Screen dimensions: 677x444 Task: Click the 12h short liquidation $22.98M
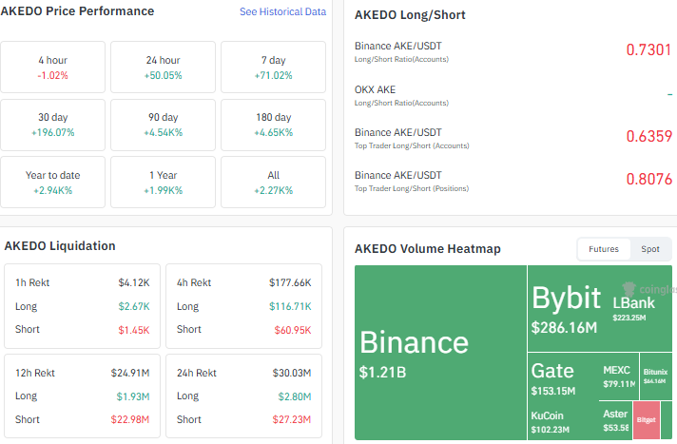point(129,419)
